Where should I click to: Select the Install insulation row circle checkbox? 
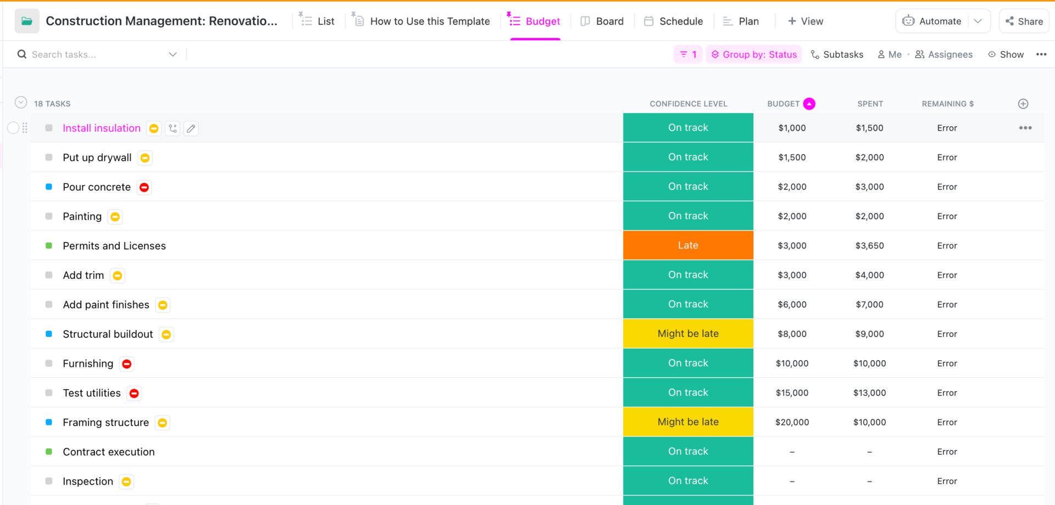pos(13,128)
